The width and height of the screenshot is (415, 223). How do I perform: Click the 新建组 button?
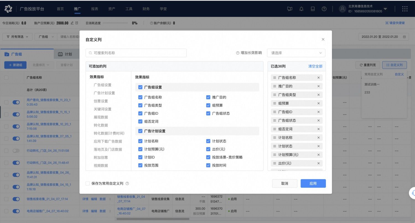(15, 65)
